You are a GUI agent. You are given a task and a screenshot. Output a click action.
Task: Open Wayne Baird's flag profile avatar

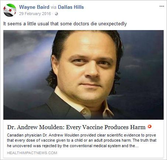10,10
